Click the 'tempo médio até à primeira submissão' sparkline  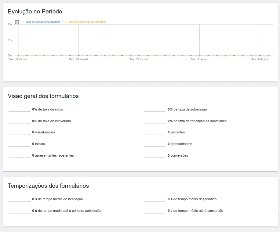coord(19,212)
